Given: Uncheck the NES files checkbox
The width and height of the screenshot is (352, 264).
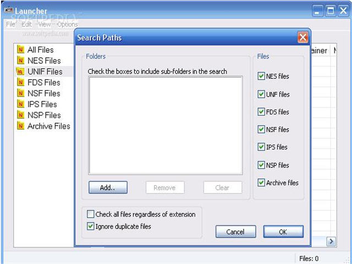Looking at the screenshot, I should 261,76.
